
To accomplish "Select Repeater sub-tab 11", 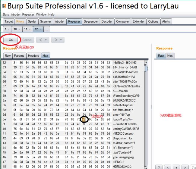I will tap(26, 29).
